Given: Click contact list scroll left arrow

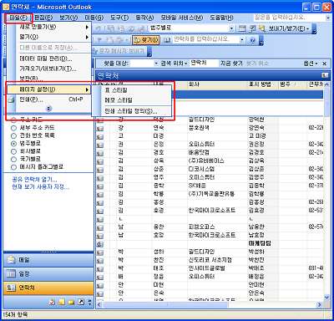Looking at the screenshot, I should [x=99, y=304].
